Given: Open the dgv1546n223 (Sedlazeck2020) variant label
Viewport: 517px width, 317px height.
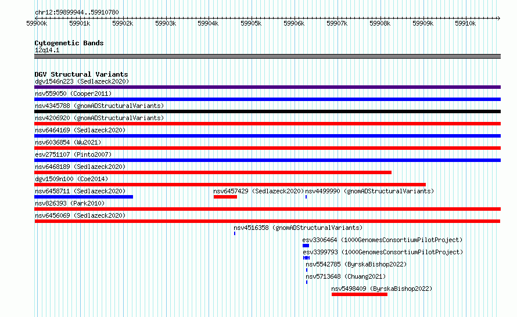Looking at the screenshot, I should [x=82, y=81].
